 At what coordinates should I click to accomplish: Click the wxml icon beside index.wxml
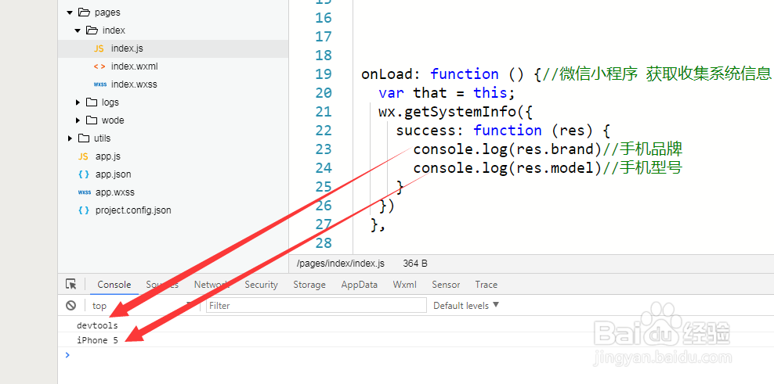[x=99, y=66]
